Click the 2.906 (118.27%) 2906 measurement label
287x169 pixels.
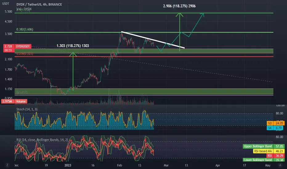[179, 6]
